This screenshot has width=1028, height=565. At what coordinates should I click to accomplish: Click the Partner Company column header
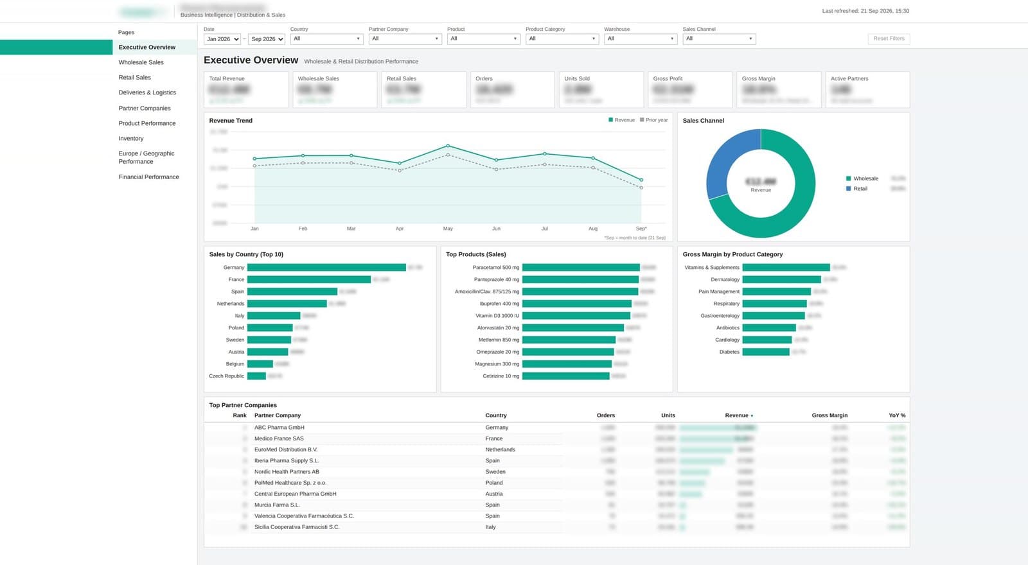278,415
